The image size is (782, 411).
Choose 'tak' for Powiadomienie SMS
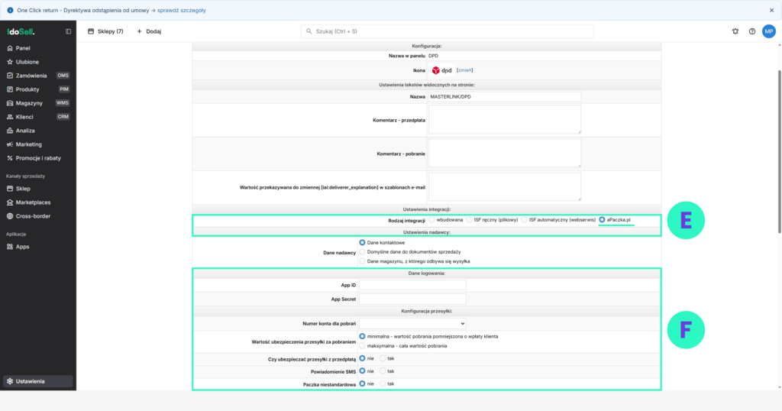[383, 371]
